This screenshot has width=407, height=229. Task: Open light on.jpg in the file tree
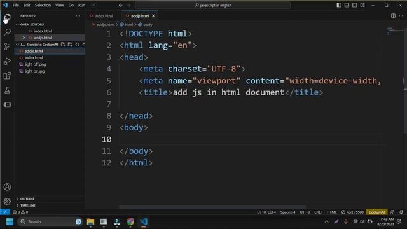pyautogui.click(x=34, y=71)
